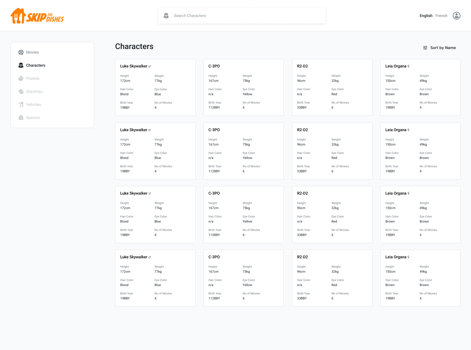Viewport: 471px width, 350px height.
Task: Select Characters in the sidebar
Action: (36, 65)
